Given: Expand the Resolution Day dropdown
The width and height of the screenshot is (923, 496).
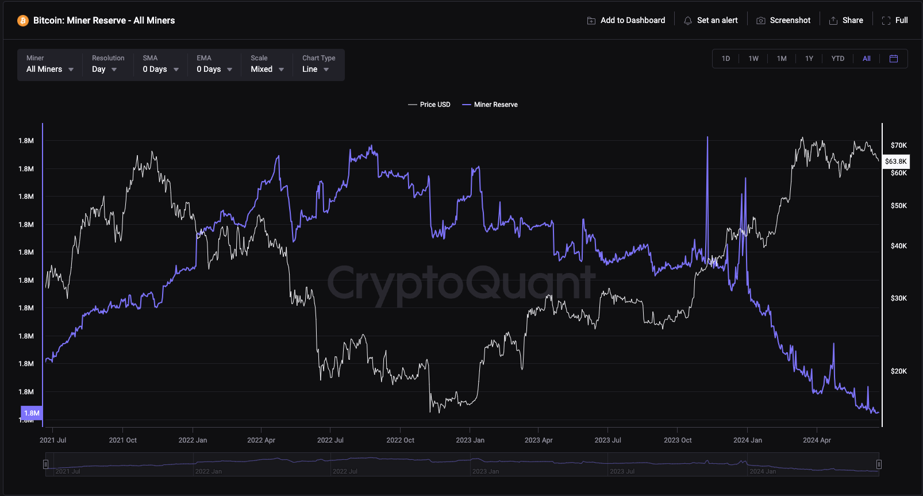Looking at the screenshot, I should click(x=105, y=69).
